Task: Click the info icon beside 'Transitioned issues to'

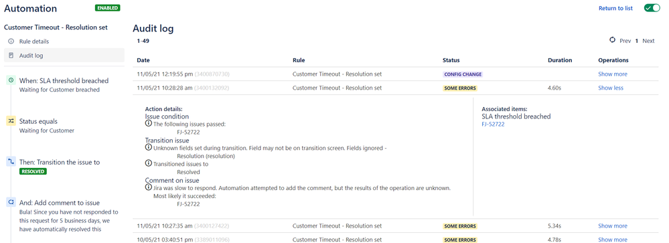Action: pyautogui.click(x=149, y=163)
